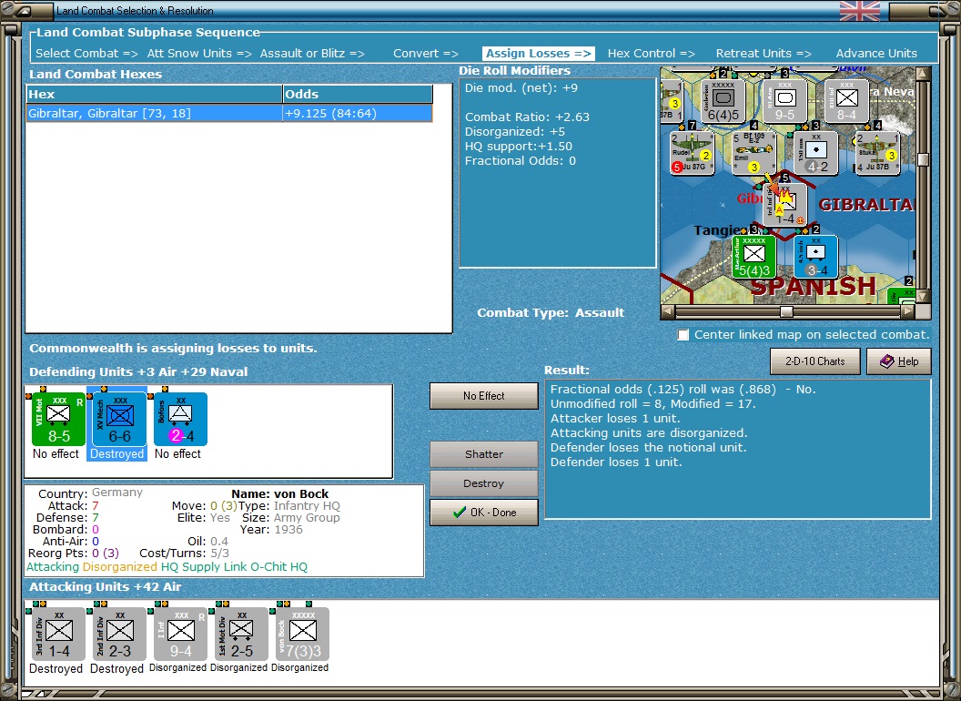Select the 1st Mot Div 2-5 unit
Screen dimensions: 961x701
click(241, 635)
